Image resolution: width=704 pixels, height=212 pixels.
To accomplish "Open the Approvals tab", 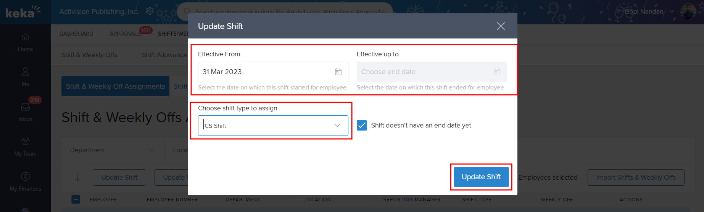I will click(126, 34).
